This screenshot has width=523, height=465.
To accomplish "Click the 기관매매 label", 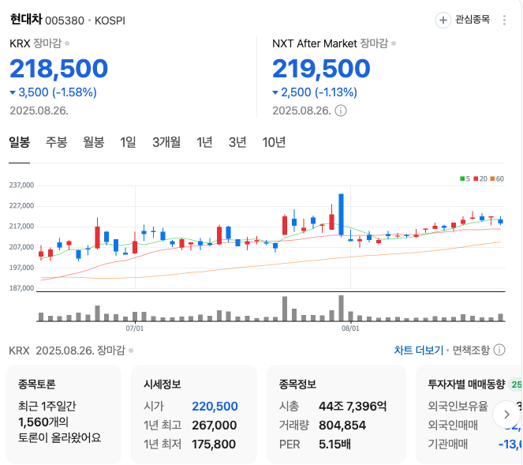I will [448, 444].
